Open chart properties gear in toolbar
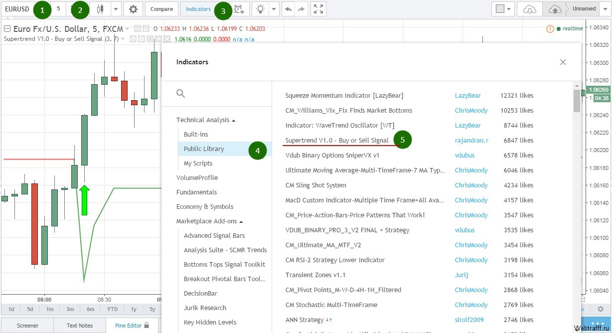The width and height of the screenshot is (612, 333). [133, 8]
